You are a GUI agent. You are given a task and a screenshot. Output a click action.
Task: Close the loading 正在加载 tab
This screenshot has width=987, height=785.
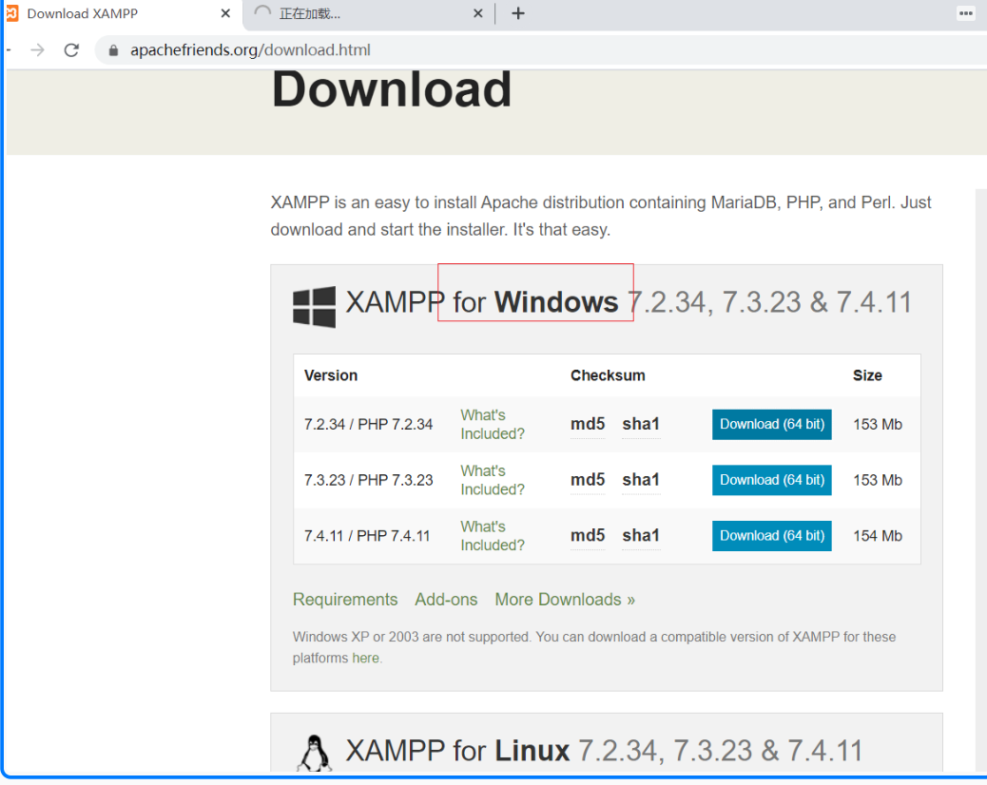click(x=477, y=13)
